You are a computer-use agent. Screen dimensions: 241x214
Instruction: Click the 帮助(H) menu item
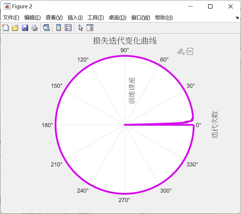[164, 18]
